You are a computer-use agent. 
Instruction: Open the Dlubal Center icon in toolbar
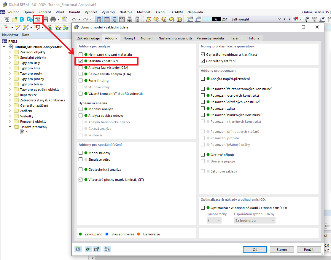pos(22,19)
